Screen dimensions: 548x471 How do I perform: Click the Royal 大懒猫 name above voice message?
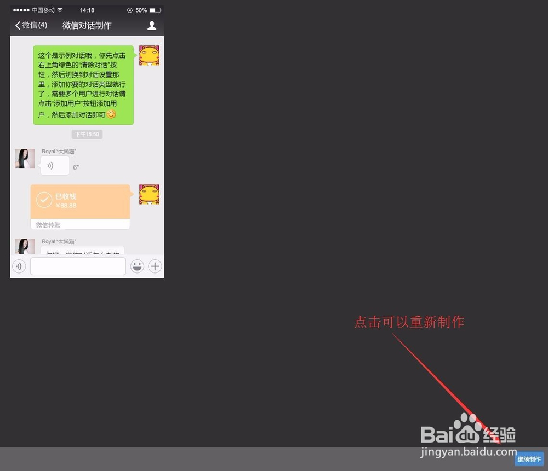[59, 152]
